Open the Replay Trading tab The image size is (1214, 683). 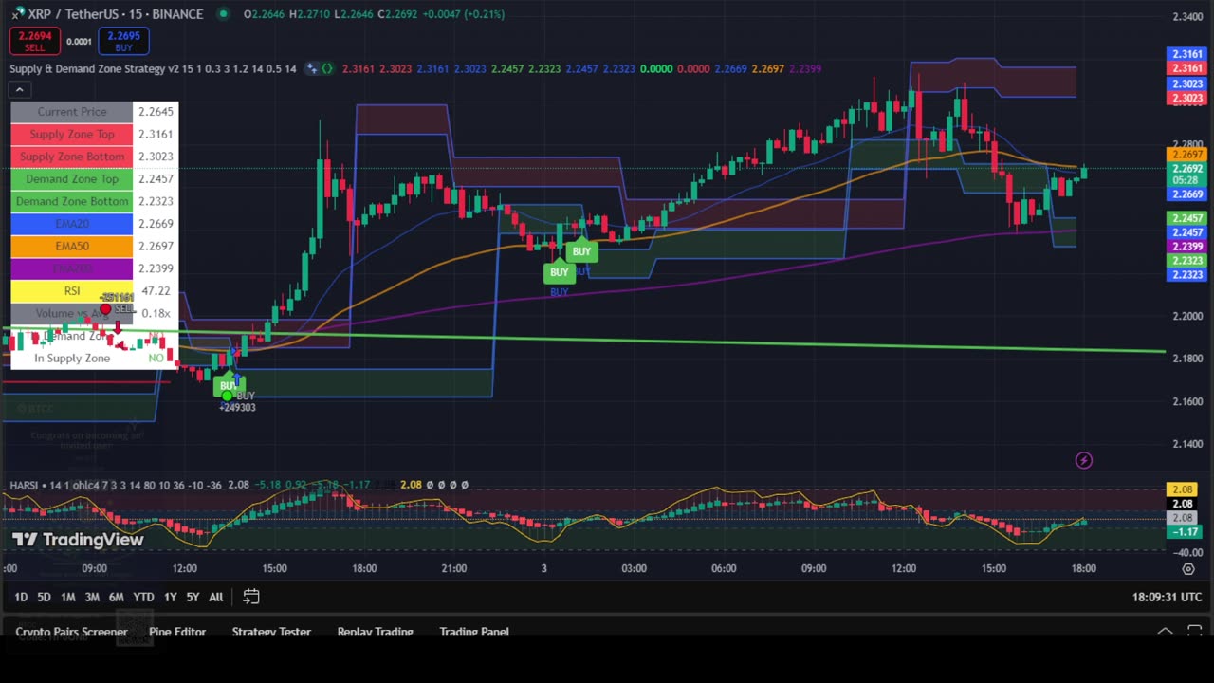click(376, 631)
